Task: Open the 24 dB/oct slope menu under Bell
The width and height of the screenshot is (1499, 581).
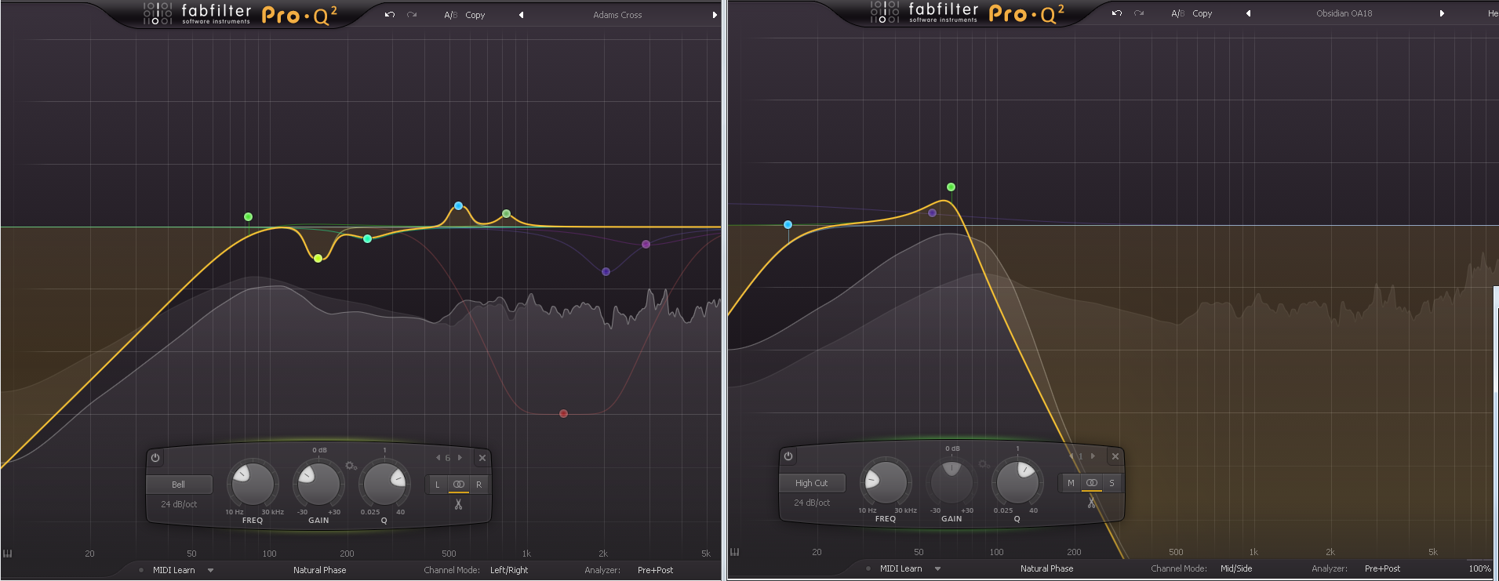Action: coord(179,504)
